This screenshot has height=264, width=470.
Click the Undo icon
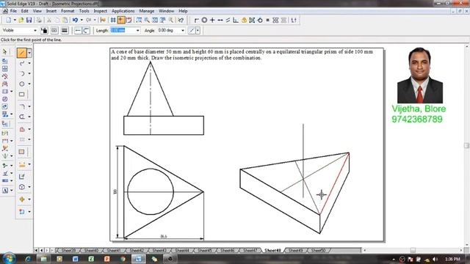[75, 21]
